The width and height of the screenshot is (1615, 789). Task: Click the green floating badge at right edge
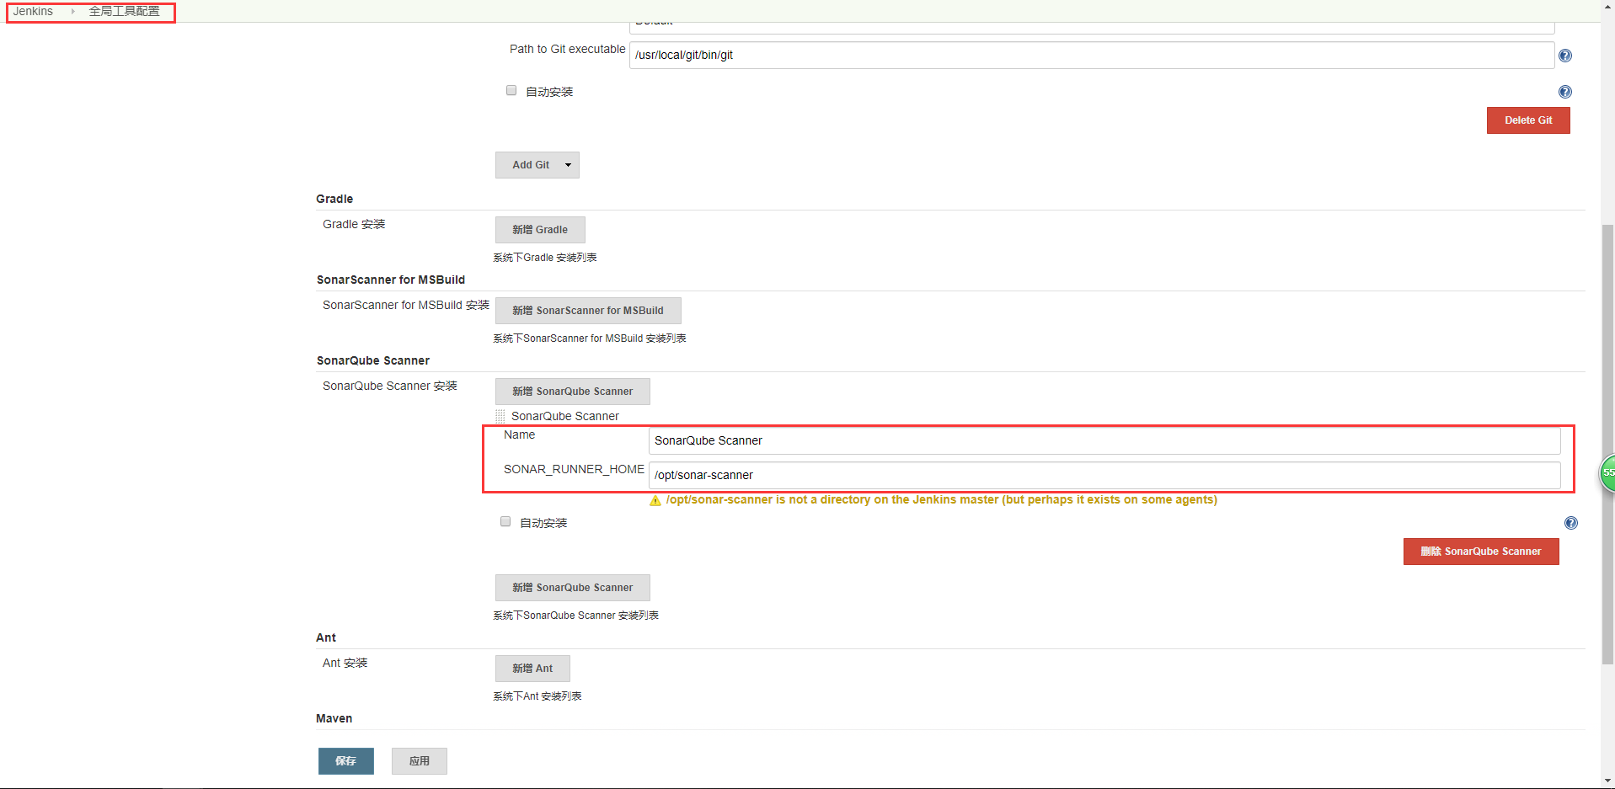[x=1607, y=473]
